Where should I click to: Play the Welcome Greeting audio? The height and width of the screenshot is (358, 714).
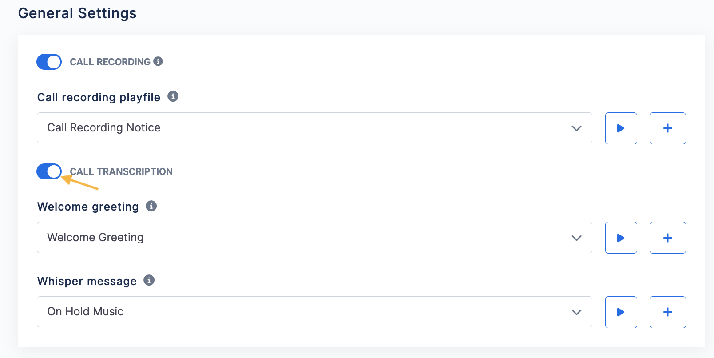[x=621, y=238]
